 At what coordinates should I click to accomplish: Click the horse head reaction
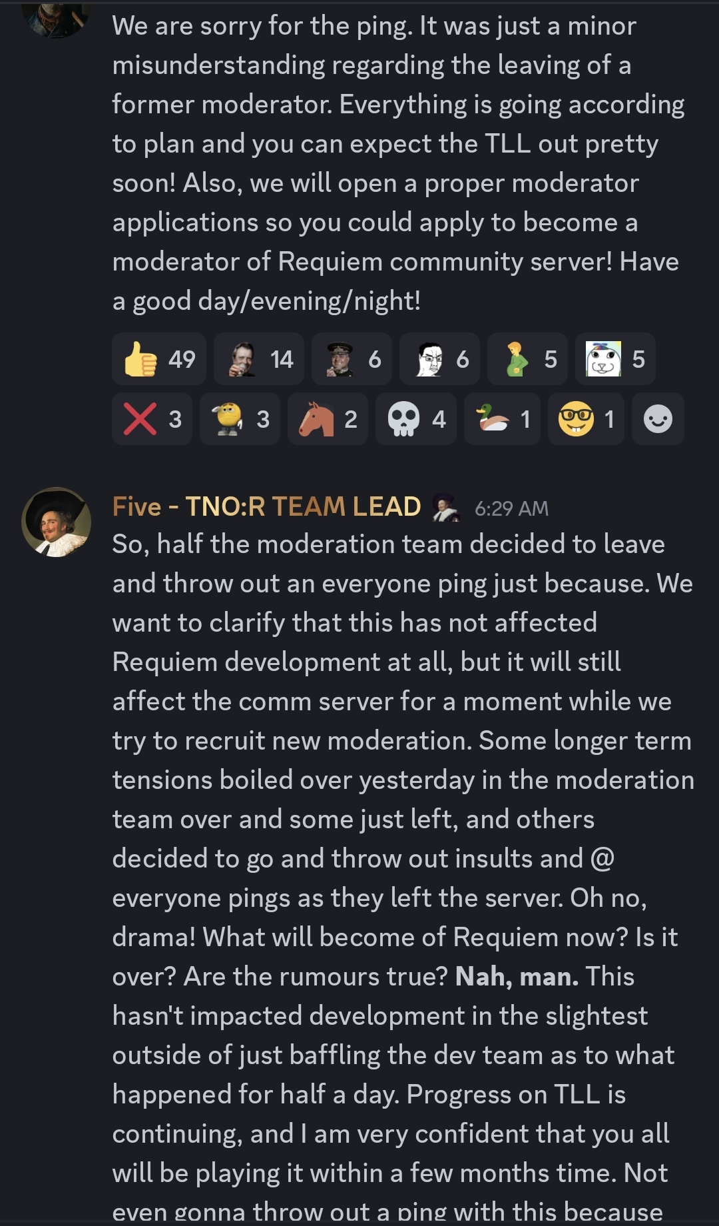[328, 419]
